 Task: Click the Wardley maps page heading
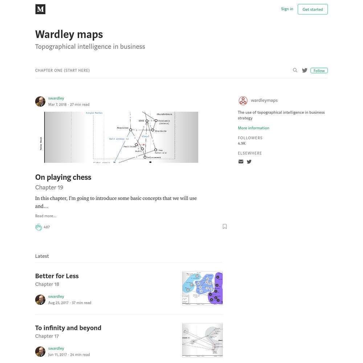coord(69,34)
